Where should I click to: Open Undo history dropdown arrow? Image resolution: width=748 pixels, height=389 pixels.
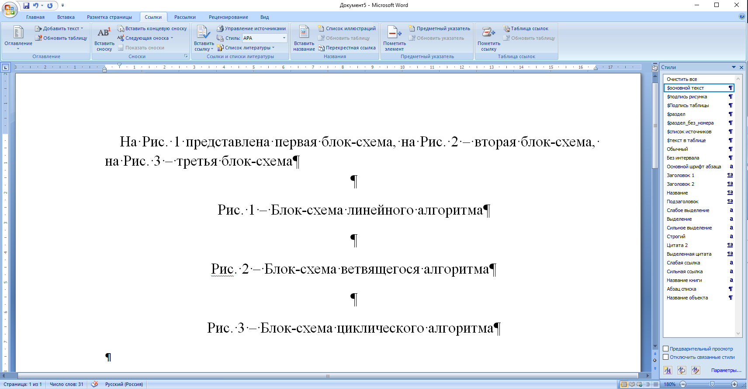click(x=42, y=6)
